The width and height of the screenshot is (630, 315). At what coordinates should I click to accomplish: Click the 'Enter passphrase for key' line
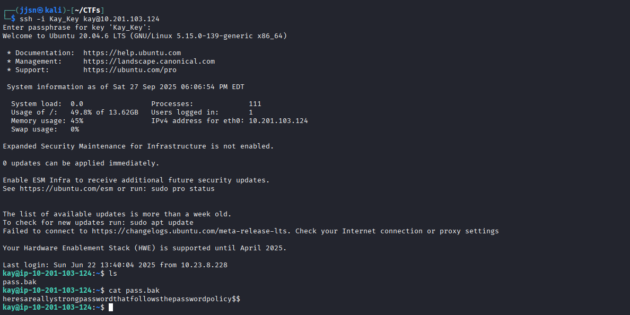point(77,28)
